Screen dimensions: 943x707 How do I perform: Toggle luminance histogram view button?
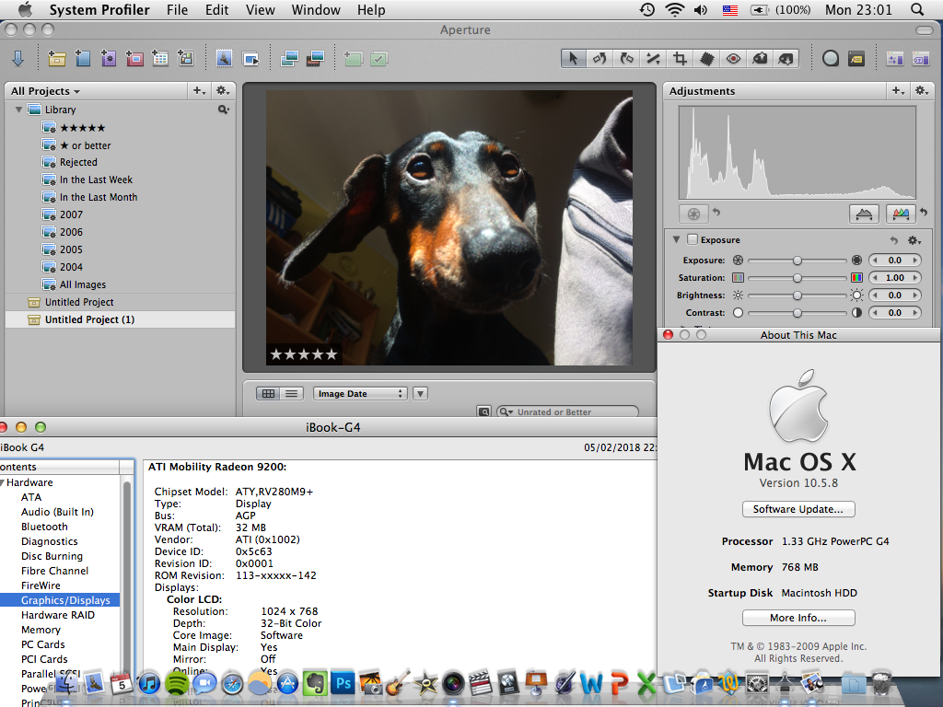click(864, 214)
